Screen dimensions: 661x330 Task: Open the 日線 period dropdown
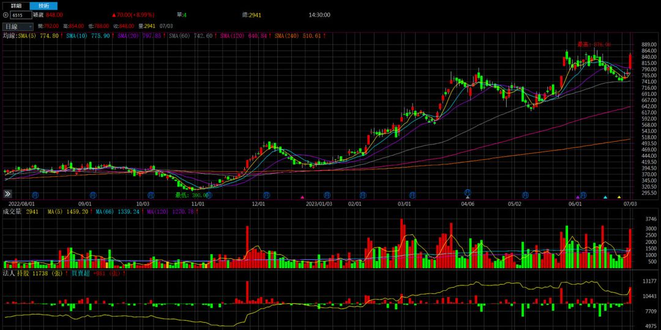18,27
